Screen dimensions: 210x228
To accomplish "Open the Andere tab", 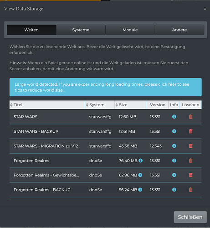I will 179,30.
